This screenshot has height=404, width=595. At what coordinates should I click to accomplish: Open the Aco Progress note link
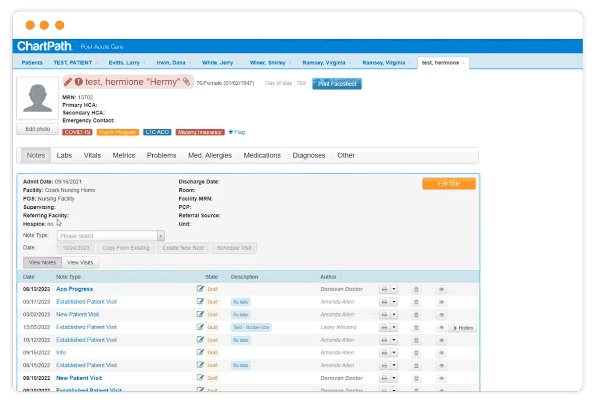74,289
